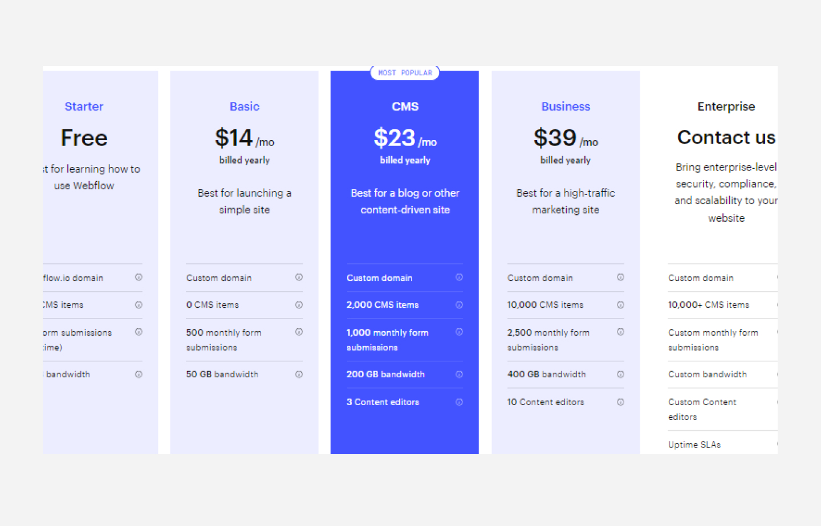This screenshot has height=526, width=821.
Task: Click info icon beside 10,000 CMS items
Action: click(x=621, y=305)
